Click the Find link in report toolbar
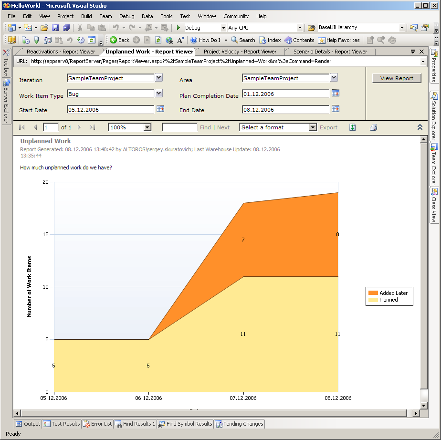This screenshot has width=441, height=440. coord(205,127)
